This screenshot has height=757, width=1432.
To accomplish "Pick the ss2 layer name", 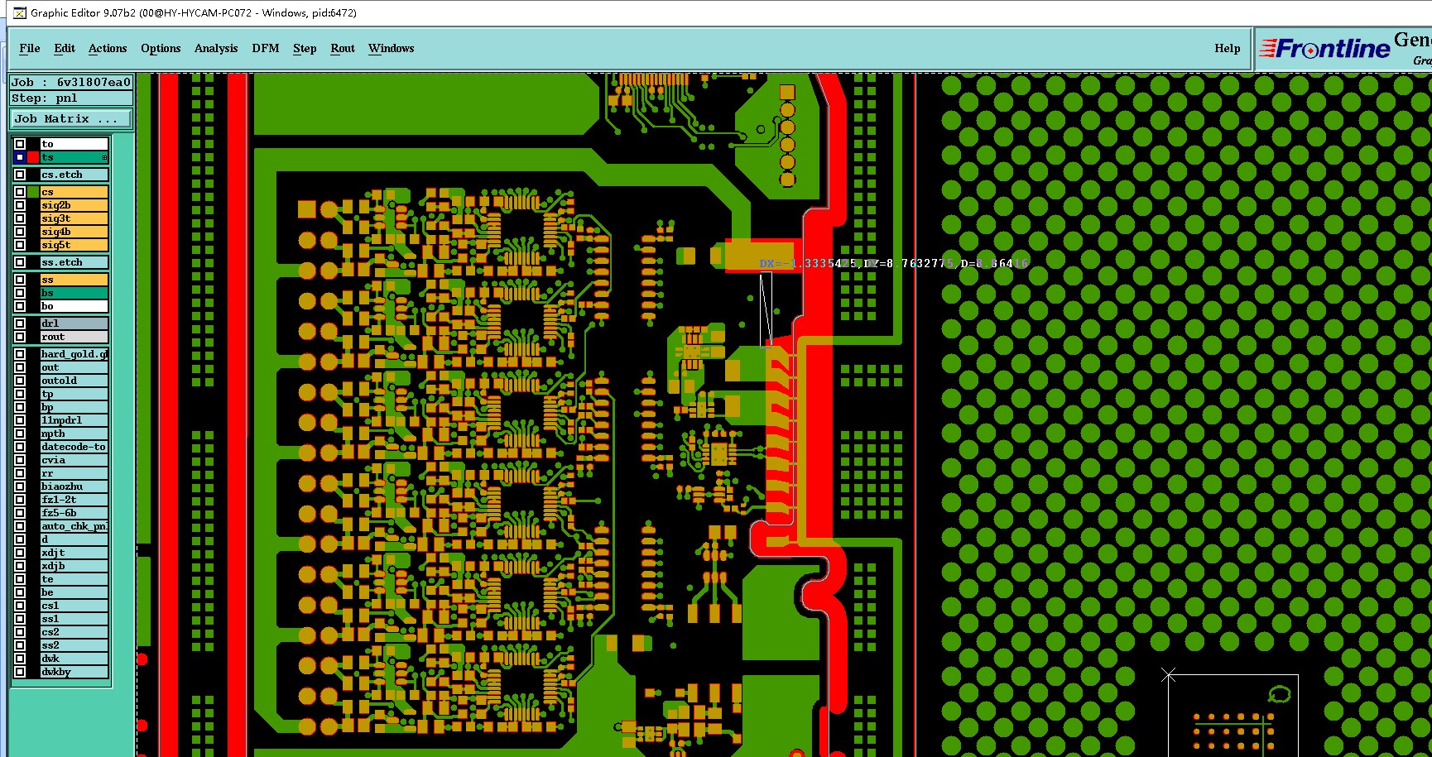I will point(74,645).
